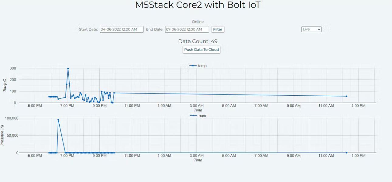Click the last hum data point after 12:00 PM
Screen dimensions: 392x182
point(346,153)
